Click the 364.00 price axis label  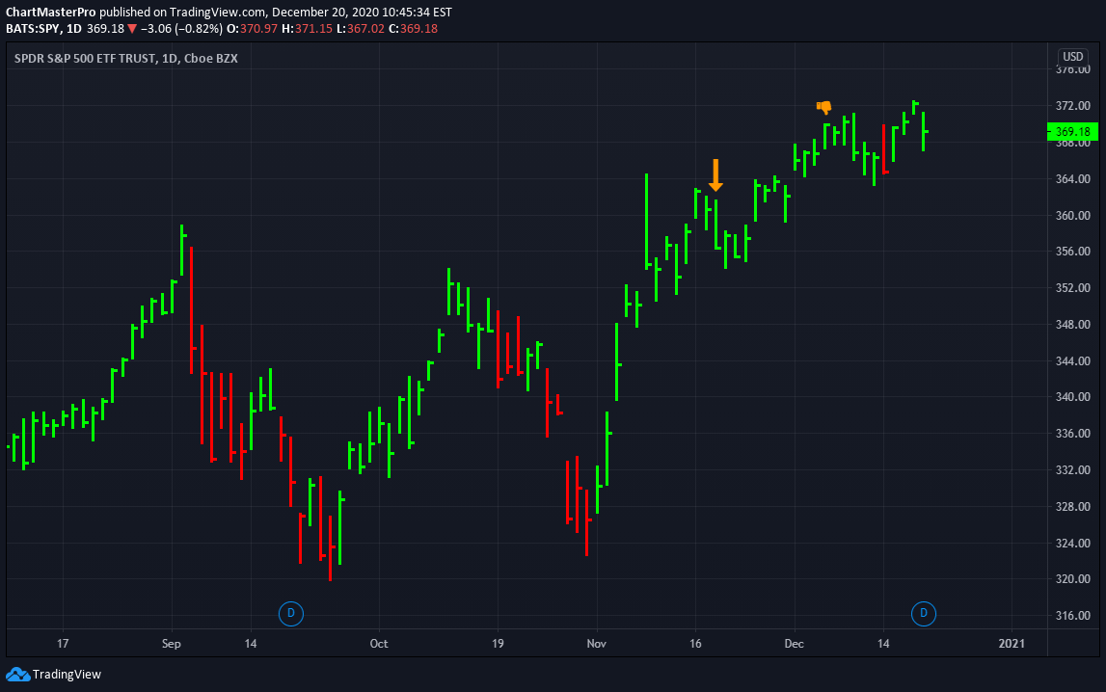point(1073,179)
